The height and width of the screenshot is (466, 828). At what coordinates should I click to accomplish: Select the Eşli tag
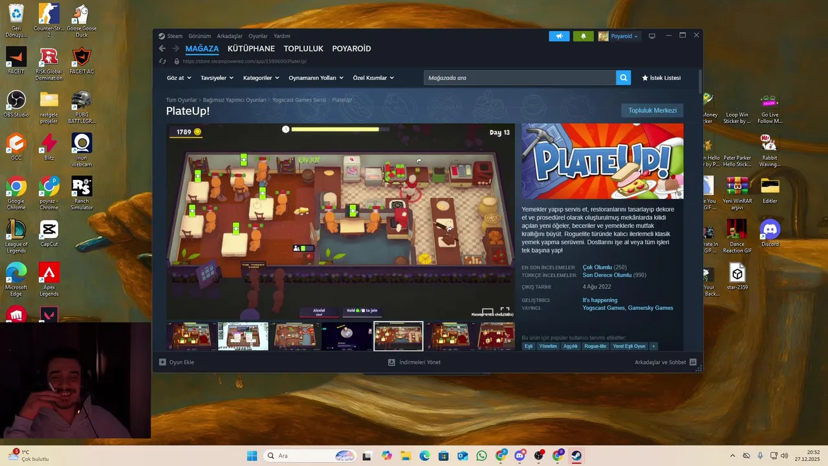coord(528,346)
